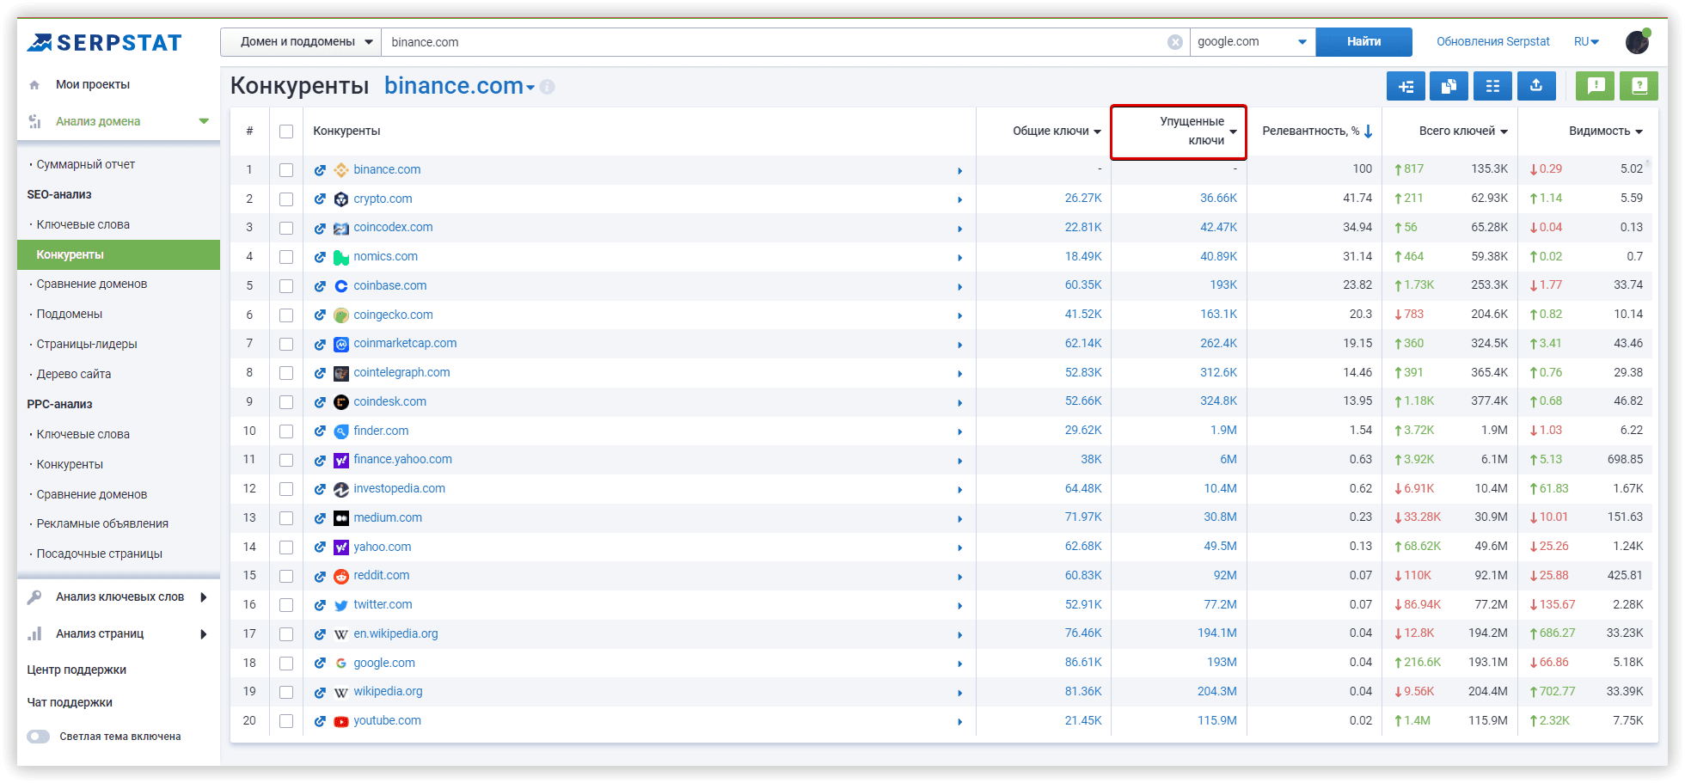
Task: Click the info icon next to binance.com title
Action: click(x=548, y=87)
